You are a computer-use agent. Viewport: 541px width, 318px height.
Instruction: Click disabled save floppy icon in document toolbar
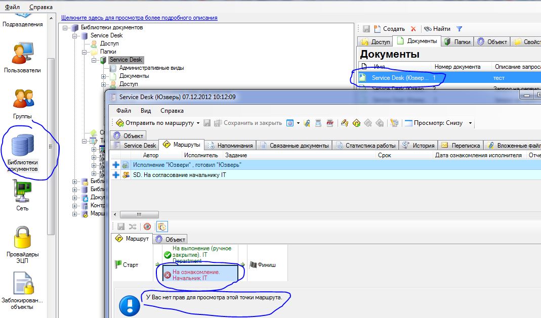pyautogui.click(x=206, y=123)
